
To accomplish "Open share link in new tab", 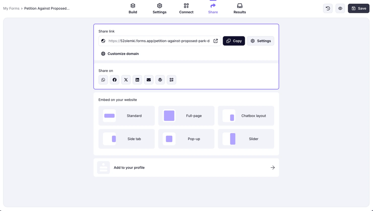I will (x=216, y=41).
